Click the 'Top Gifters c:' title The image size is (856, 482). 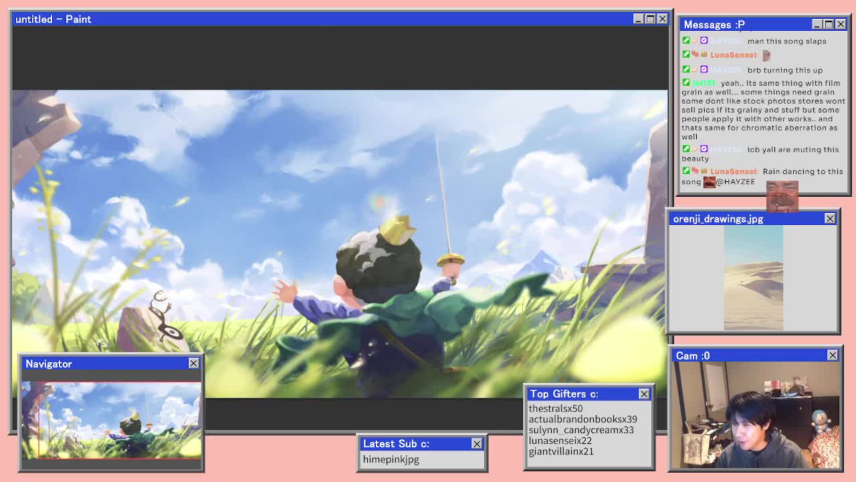click(x=564, y=394)
